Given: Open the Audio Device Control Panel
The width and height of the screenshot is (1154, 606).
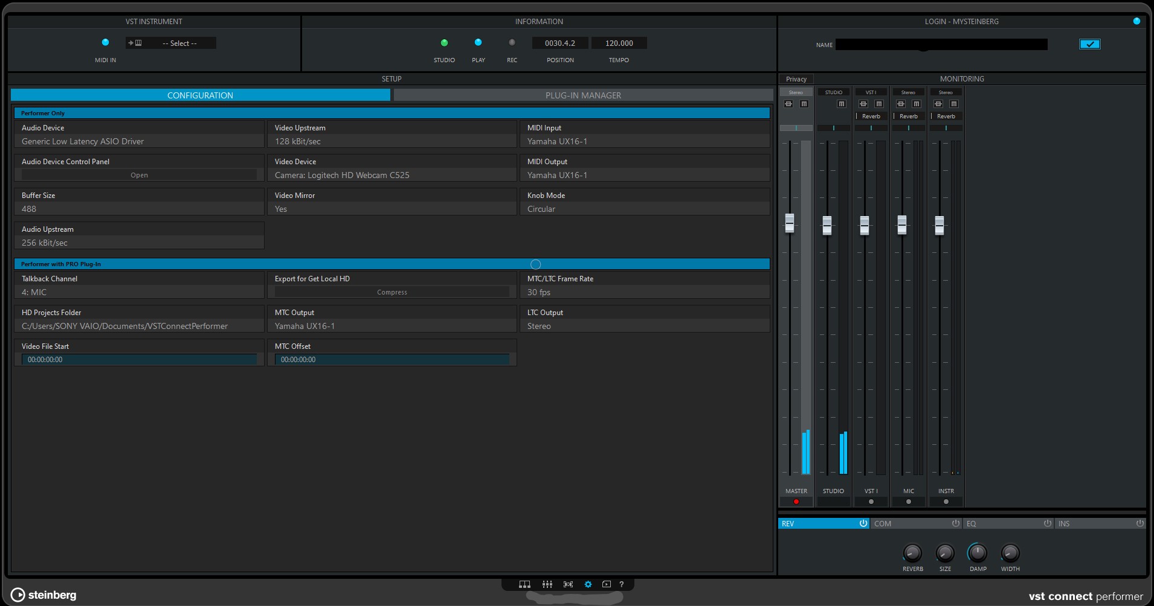Looking at the screenshot, I should click(139, 175).
